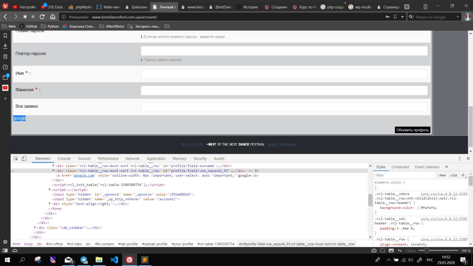Open the Notes side panel

pyautogui.click(x=5, y=57)
